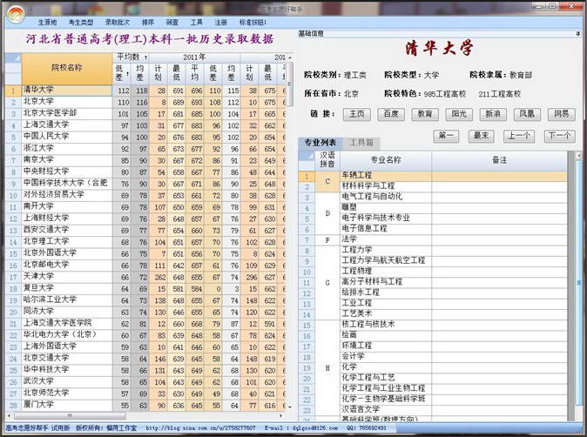Switch to the 工具箱 tab
The width and height of the screenshot is (587, 437).
tap(361, 143)
